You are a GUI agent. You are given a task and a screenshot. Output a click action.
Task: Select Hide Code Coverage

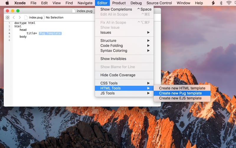[x=124, y=75]
